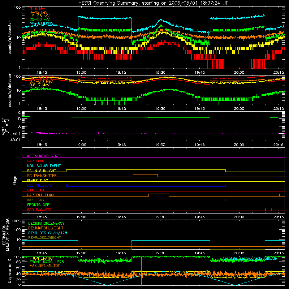Viewport: 289px width, 289px height.
Task: Click the yellow 12-25 keV legend label
Action: (x=40, y=16)
